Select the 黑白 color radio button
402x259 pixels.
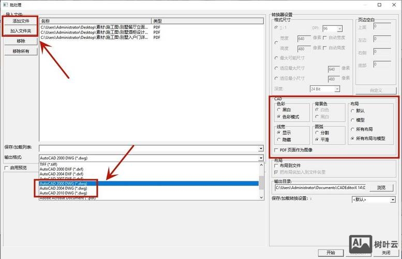279,110
